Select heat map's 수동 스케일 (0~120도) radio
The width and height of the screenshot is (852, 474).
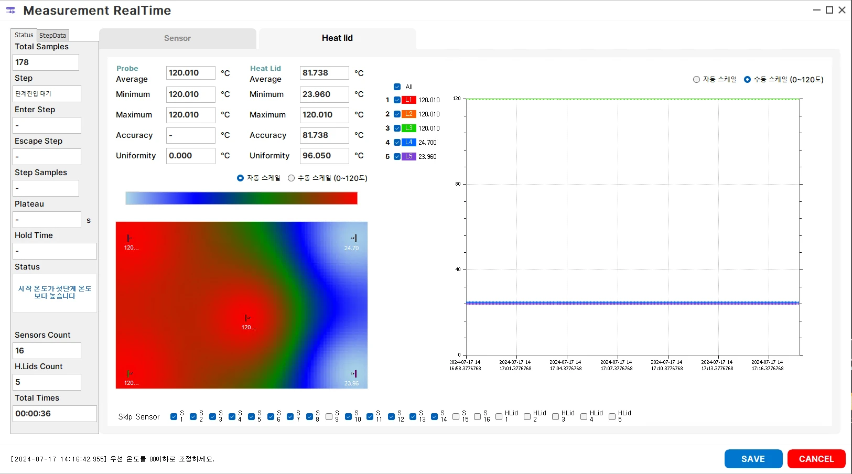(x=292, y=178)
